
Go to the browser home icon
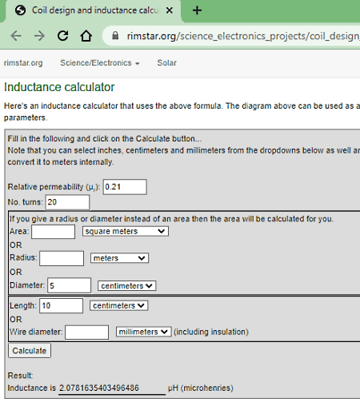click(86, 36)
